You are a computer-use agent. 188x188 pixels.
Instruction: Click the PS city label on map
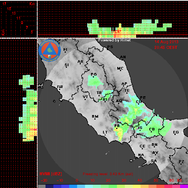(110, 47)
